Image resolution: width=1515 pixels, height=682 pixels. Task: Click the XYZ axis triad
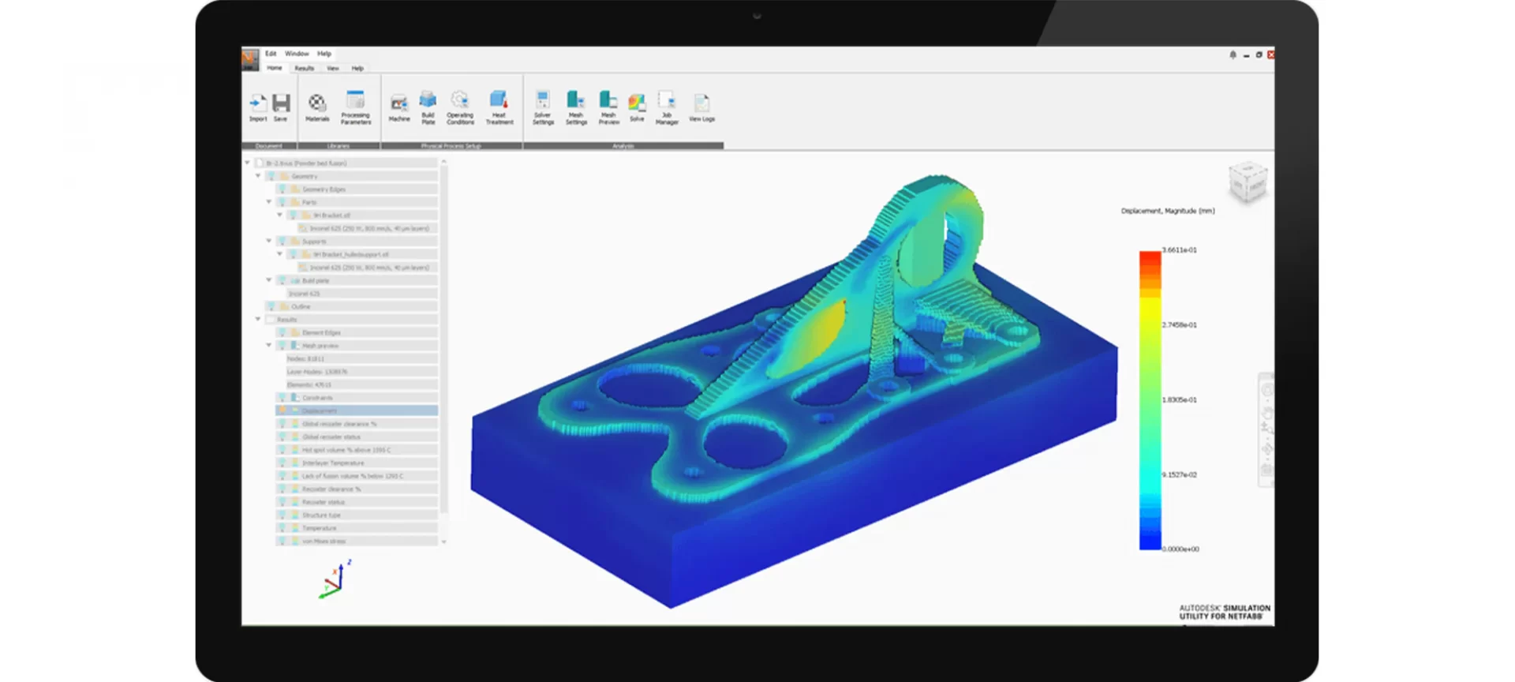click(336, 580)
